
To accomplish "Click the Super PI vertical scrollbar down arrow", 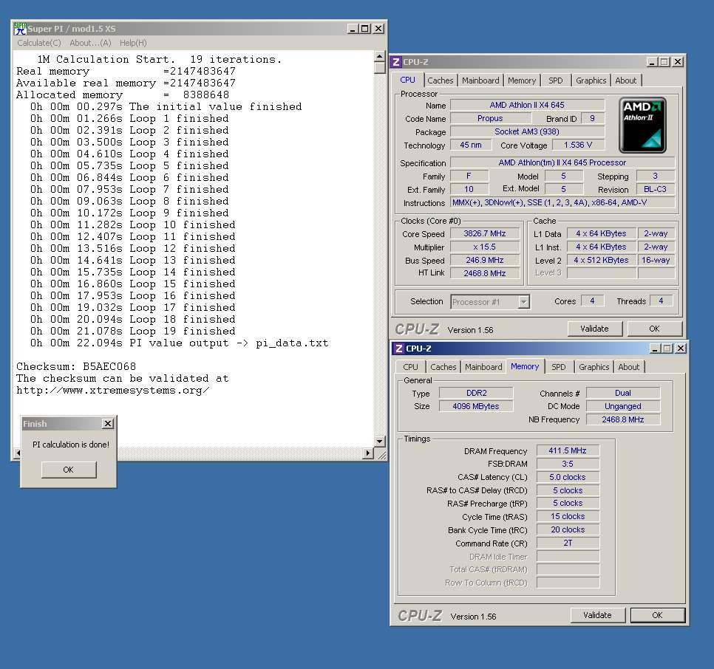I will pos(379,441).
